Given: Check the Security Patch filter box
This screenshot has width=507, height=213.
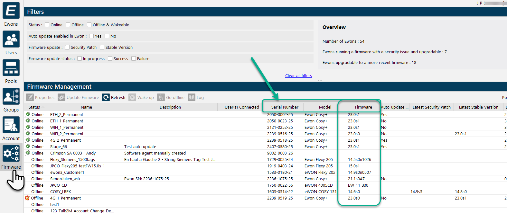Looking at the screenshot, I should point(67,47).
